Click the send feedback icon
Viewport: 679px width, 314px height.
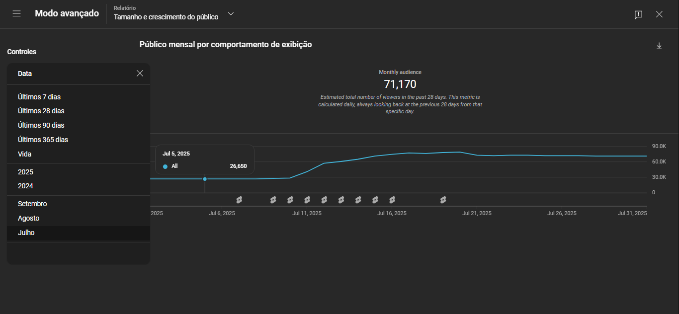(x=638, y=14)
